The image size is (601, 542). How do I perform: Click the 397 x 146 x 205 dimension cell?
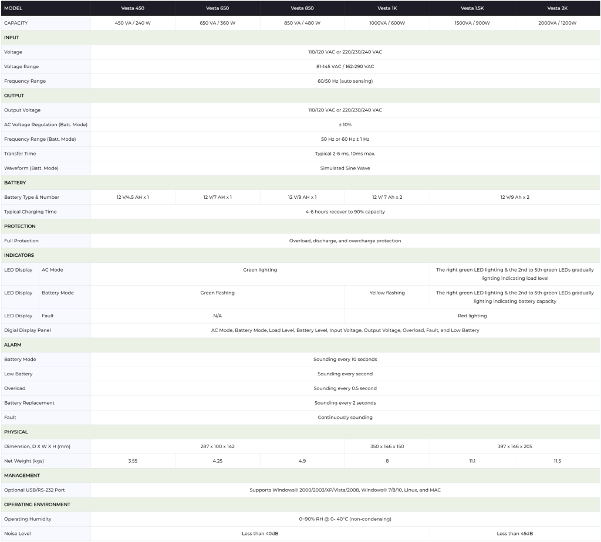click(x=515, y=446)
